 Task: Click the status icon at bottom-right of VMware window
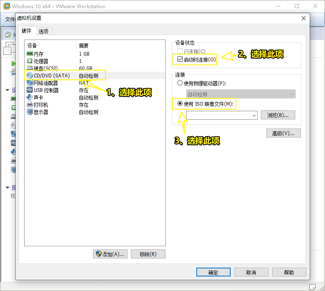tap(312, 287)
